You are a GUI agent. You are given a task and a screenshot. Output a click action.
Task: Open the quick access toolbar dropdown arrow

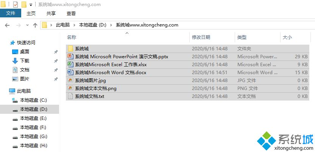(x=31, y=5)
